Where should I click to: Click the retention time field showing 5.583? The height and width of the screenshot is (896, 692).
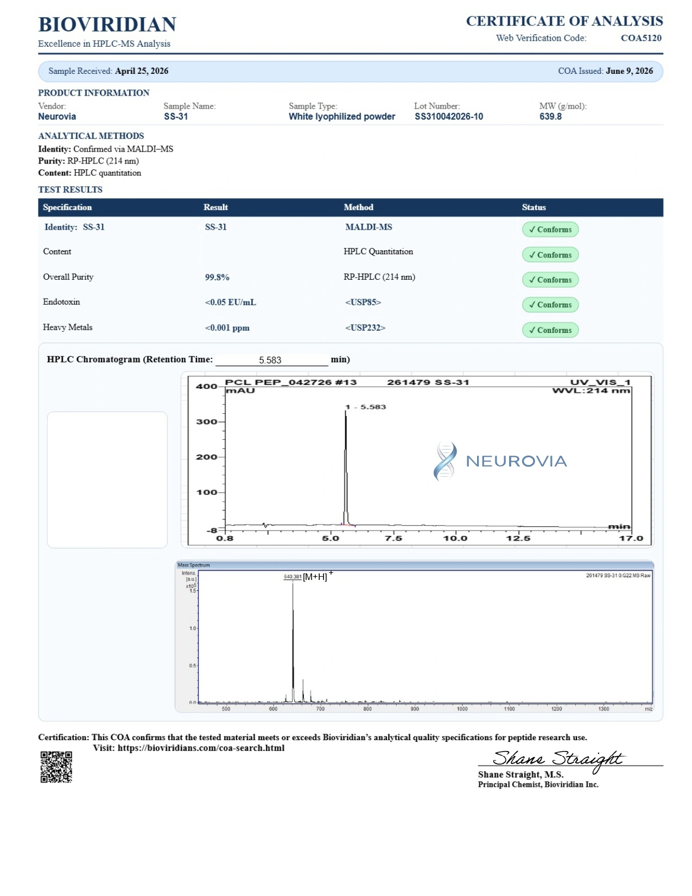pos(272,360)
